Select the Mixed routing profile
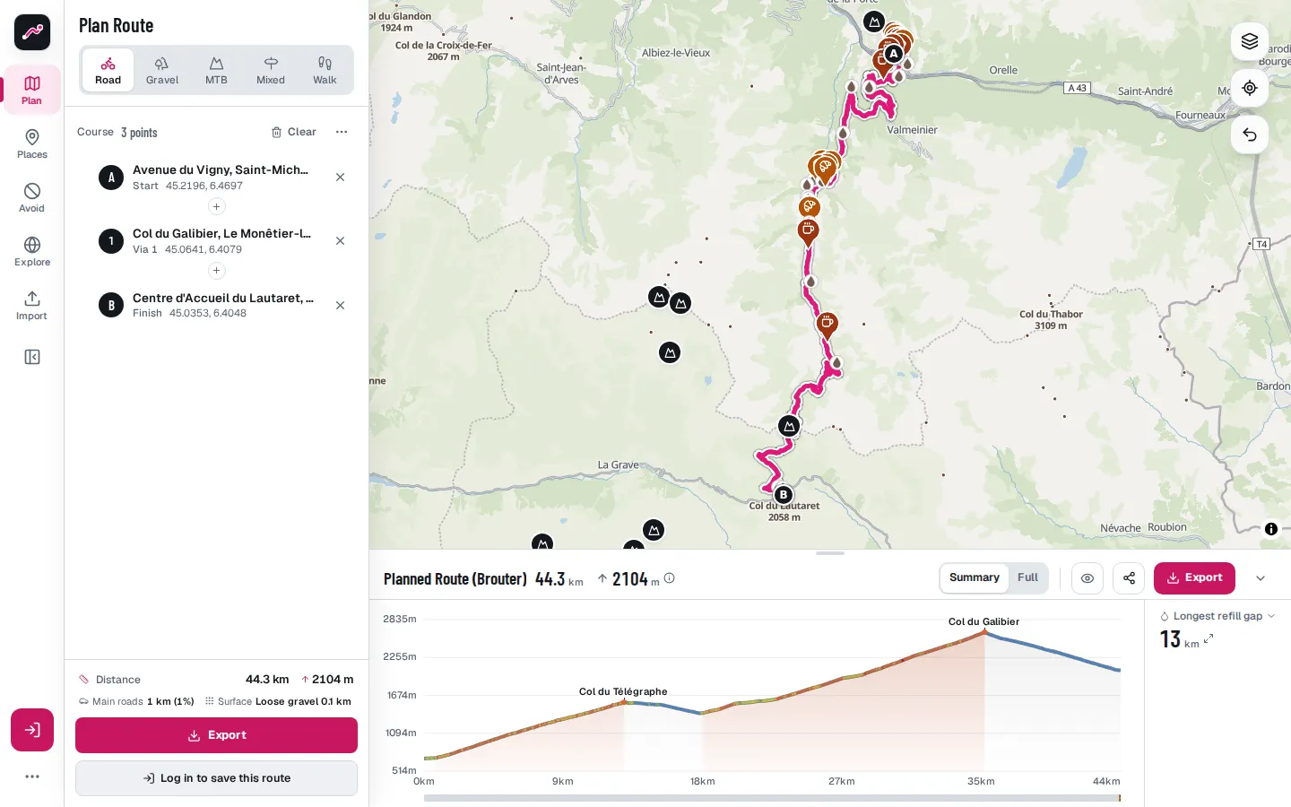The height and width of the screenshot is (807, 1291). coord(271,70)
